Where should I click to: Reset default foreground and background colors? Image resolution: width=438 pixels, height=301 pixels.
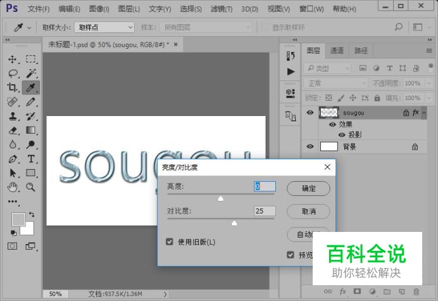pos(13,233)
